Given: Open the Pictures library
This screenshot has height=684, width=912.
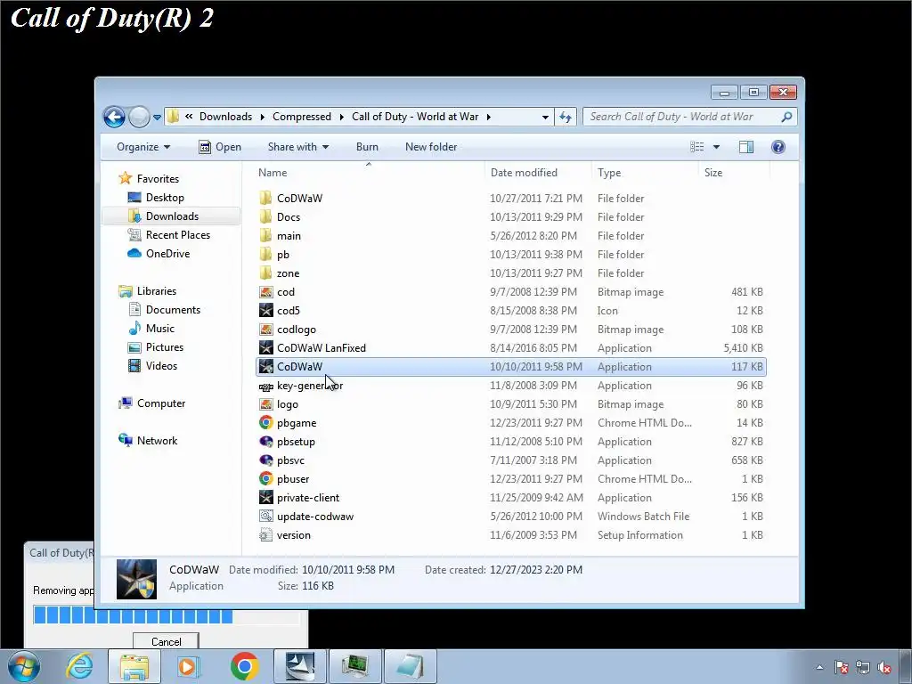Looking at the screenshot, I should pos(155,347).
